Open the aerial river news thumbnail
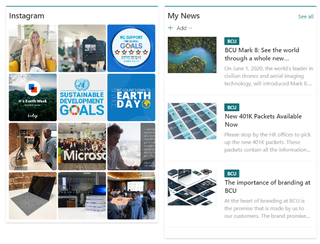 click(x=192, y=55)
